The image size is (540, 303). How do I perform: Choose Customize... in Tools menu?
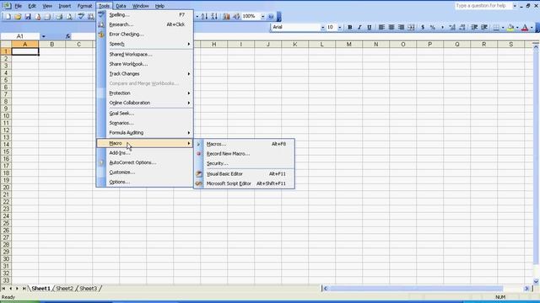(144, 172)
